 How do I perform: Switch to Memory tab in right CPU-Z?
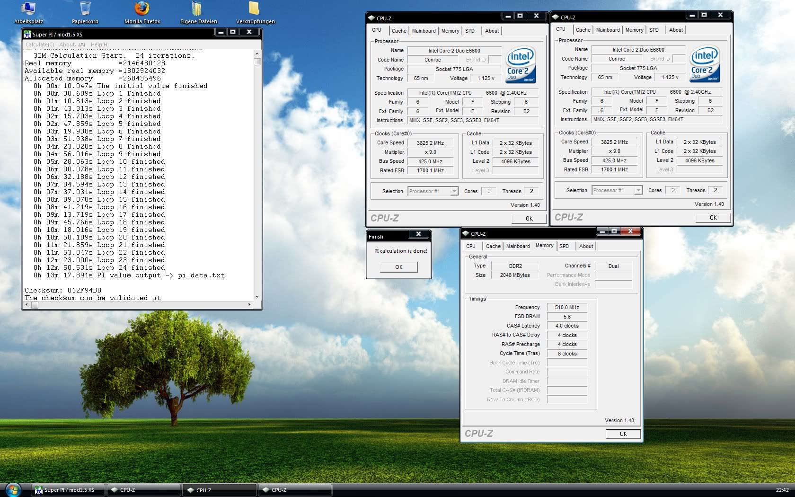[x=634, y=30]
